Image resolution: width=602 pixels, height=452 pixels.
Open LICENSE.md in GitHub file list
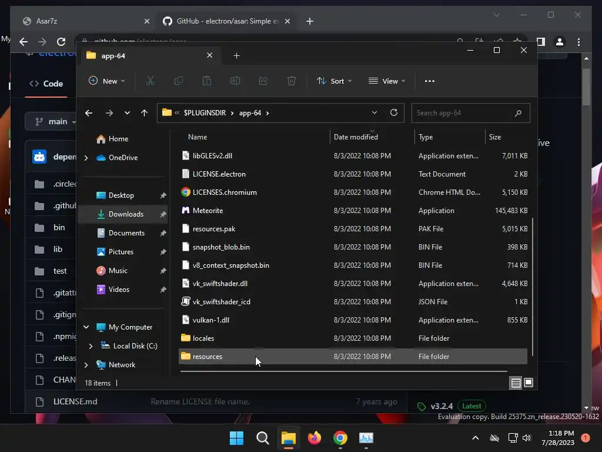75,401
